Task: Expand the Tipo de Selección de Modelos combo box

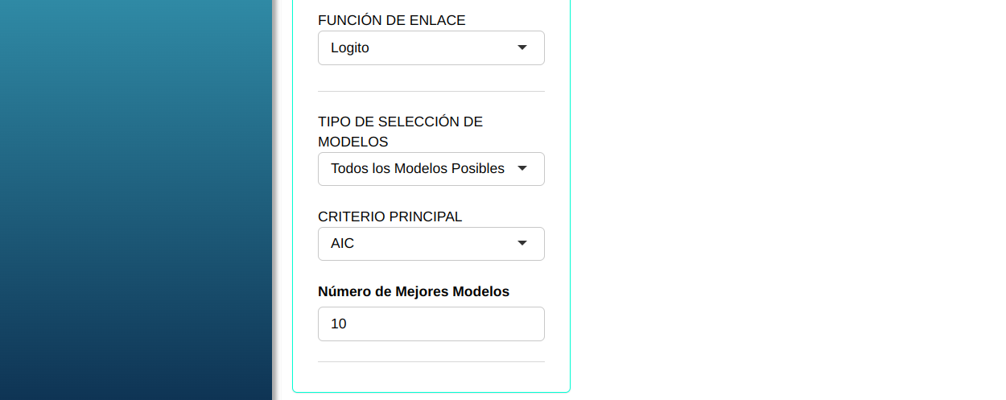Action: point(431,169)
